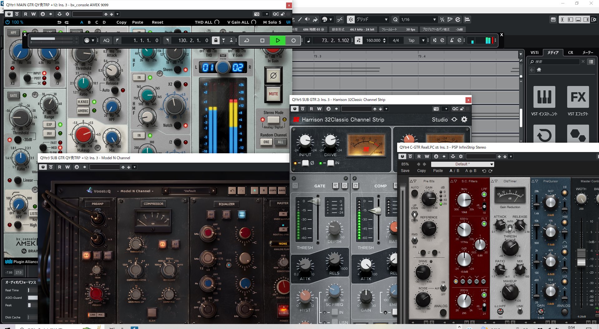This screenshot has height=329, width=599.
Task: Click bx_console Copy button
Action: 121,22
